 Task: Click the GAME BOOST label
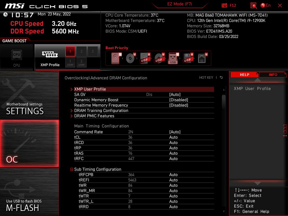[x=14, y=41]
